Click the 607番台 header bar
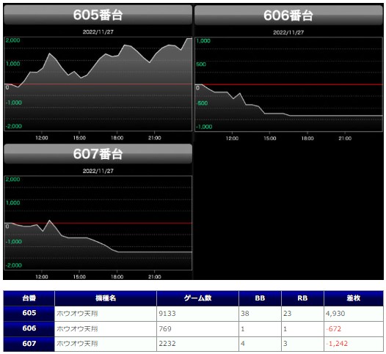Screen dimensions: 386x354 coord(98,154)
